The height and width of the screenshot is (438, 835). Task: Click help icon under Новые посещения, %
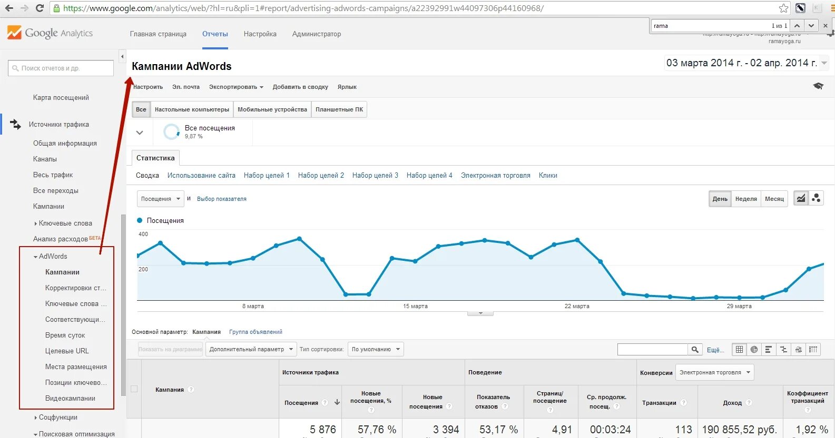pyautogui.click(x=371, y=410)
